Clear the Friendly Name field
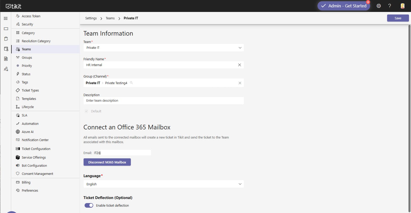 239,65
